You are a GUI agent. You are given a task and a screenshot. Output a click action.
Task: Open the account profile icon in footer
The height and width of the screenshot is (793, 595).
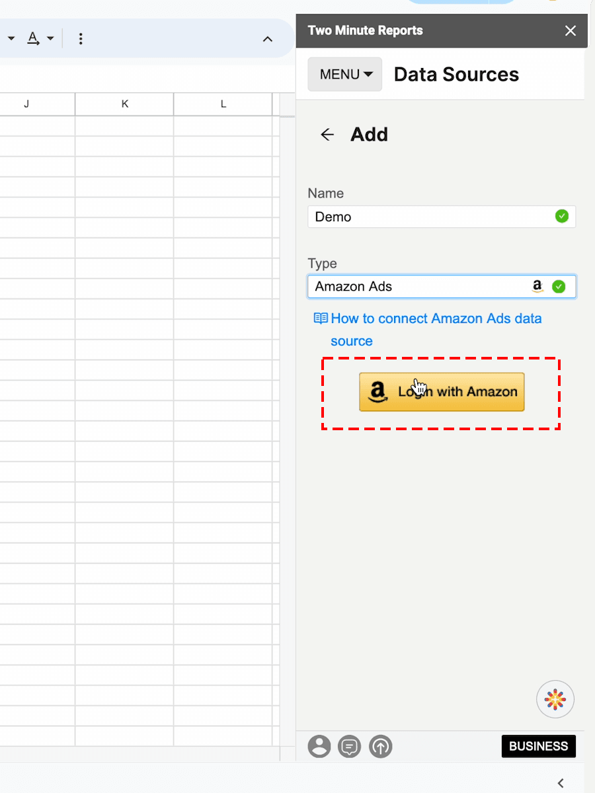pos(319,747)
